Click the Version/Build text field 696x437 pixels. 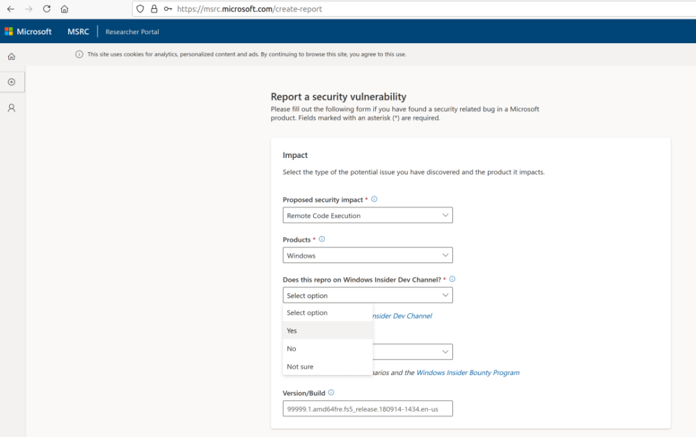click(367, 408)
